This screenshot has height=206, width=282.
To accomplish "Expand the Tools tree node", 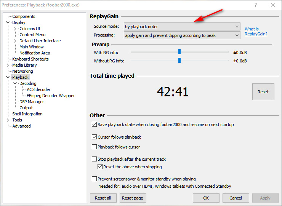I will click(8, 120).
